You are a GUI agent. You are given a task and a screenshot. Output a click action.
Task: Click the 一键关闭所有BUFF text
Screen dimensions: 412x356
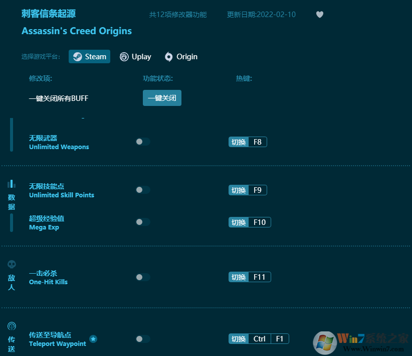59,98
